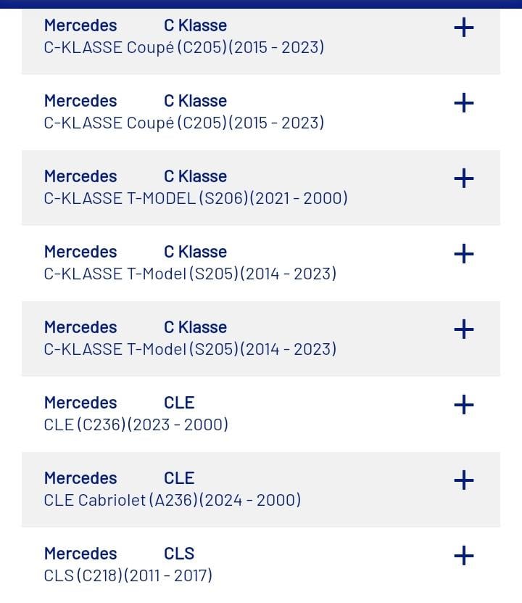Select the CLE heading above Cabriolet (A236)

pyautogui.click(x=179, y=478)
